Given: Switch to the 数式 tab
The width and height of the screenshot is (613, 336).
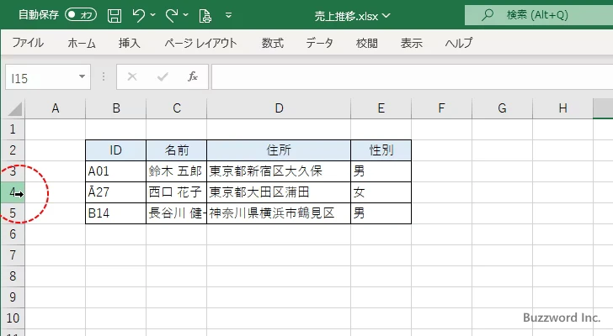Looking at the screenshot, I should click(x=273, y=43).
